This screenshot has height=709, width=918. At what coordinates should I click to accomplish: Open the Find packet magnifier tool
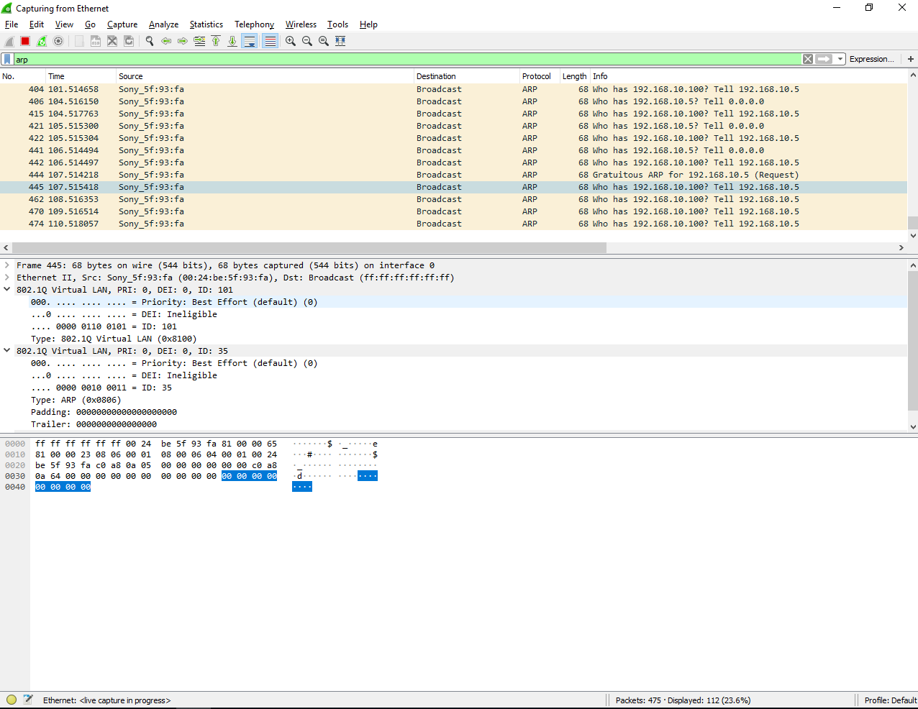pos(150,41)
